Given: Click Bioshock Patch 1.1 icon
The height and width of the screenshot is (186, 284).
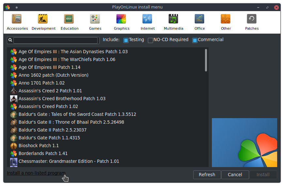Looking at the screenshot, I should coord(14,146).
